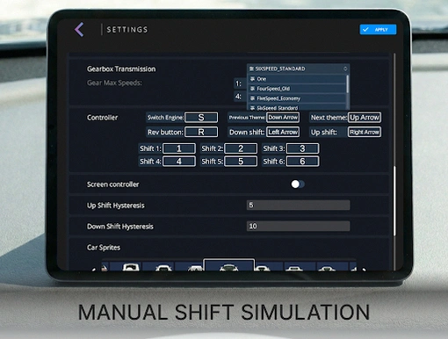Screen dimensions: 448x339
Task: Click the SETTINGS title text
Action: click(127, 30)
